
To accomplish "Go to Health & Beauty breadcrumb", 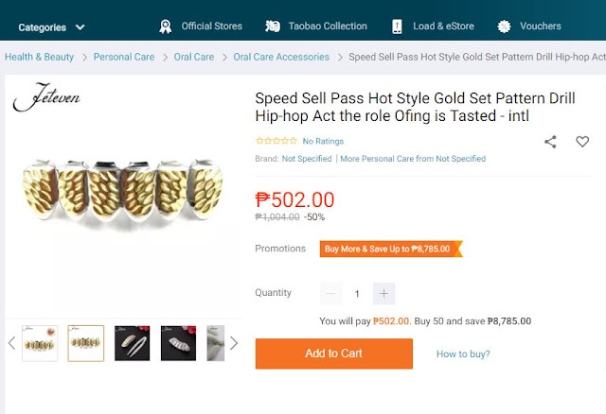I will [x=39, y=57].
